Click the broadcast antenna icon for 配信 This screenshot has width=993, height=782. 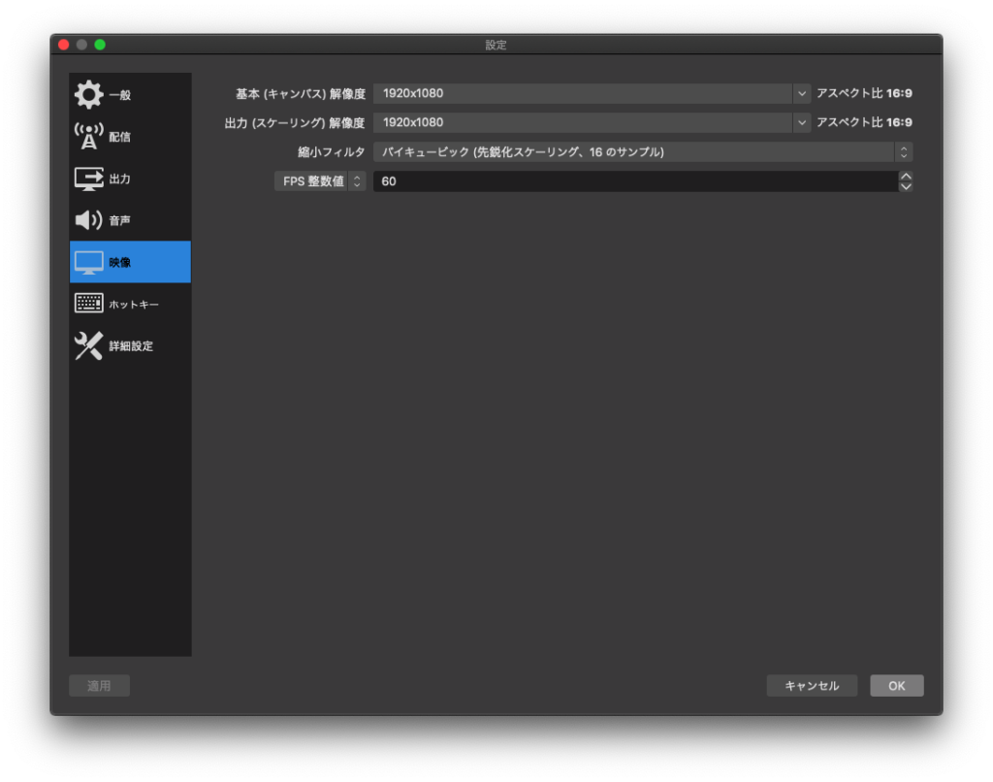click(x=88, y=136)
